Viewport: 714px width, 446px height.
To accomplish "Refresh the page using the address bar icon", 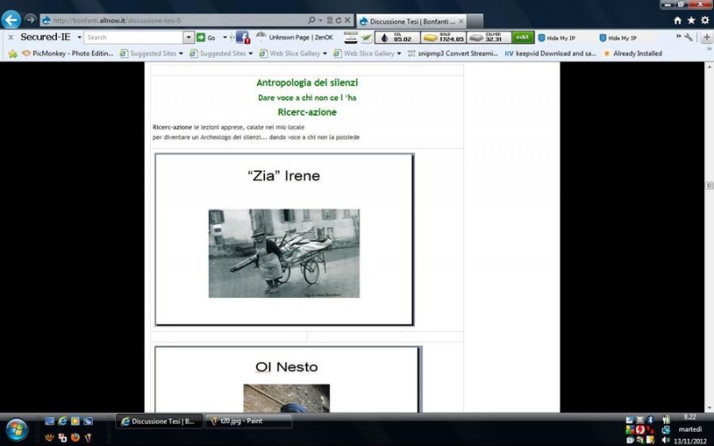I will tap(338, 20).
